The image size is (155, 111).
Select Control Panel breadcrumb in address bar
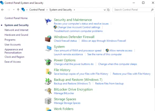click(x=37, y=10)
